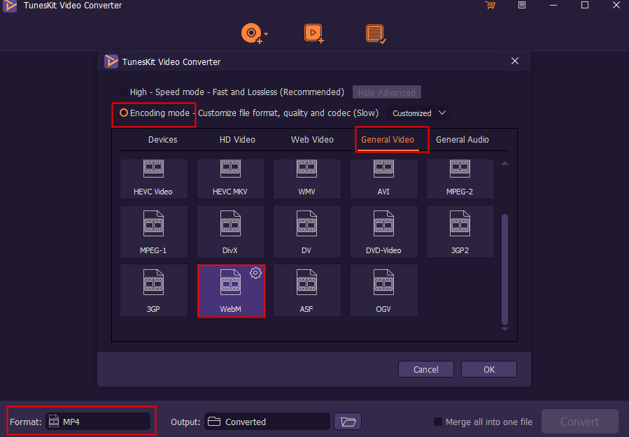Screen dimensions: 629x437
Task: Select the 3GP format
Action: [x=154, y=290]
